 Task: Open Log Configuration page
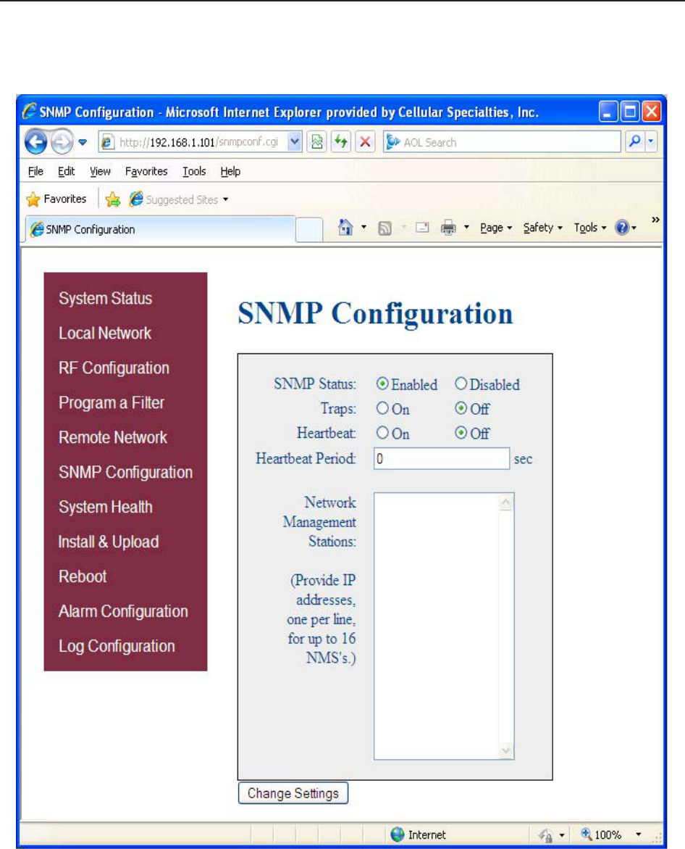pos(117,646)
